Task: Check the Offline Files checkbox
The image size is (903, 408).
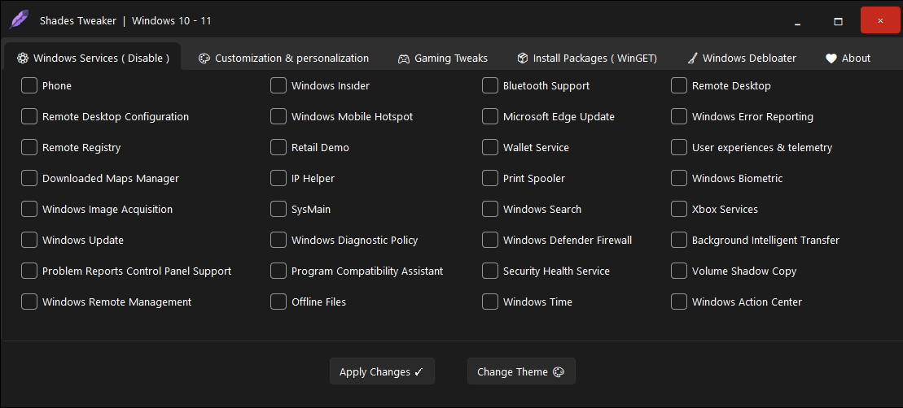Action: [x=278, y=302]
